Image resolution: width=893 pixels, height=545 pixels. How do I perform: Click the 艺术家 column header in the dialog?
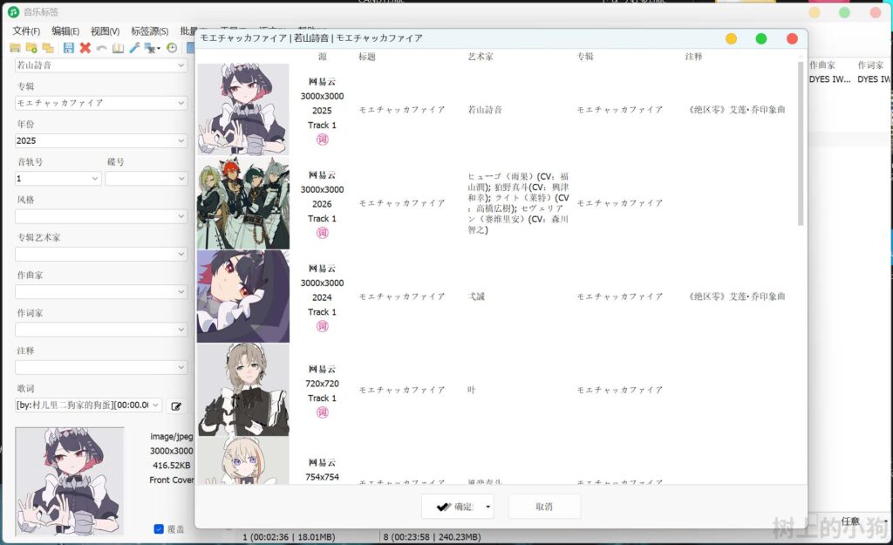(481, 57)
